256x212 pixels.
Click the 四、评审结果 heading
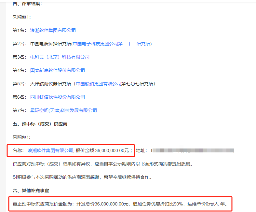(x=27, y=4)
